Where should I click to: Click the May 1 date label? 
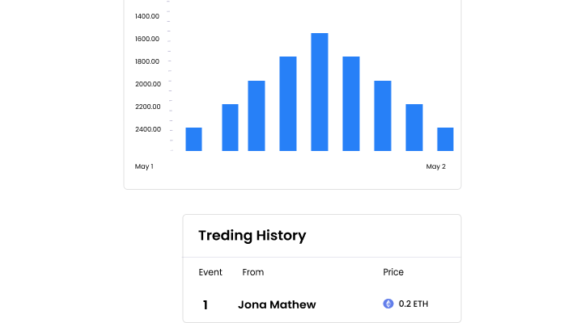[x=144, y=166]
